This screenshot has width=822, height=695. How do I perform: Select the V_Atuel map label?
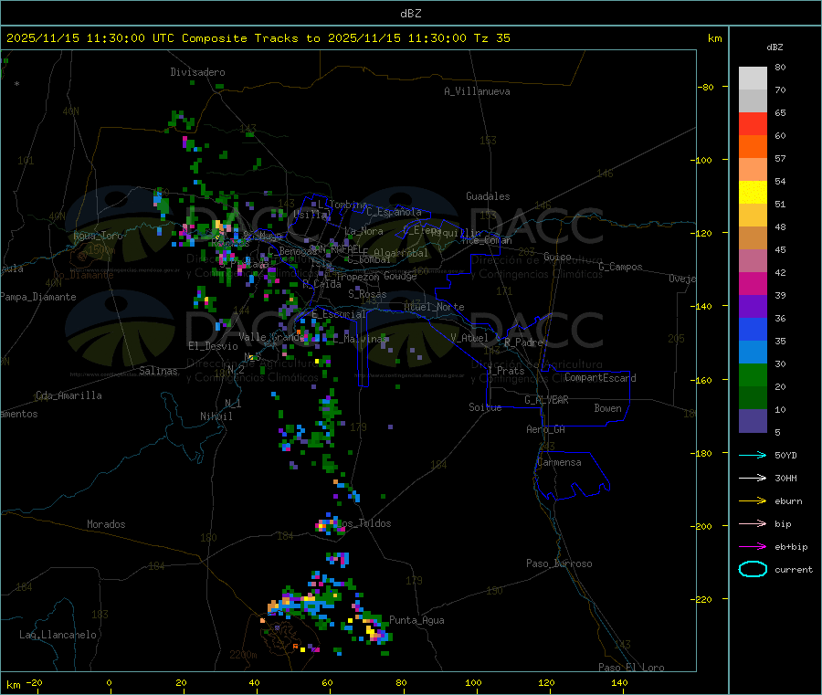pos(469,338)
